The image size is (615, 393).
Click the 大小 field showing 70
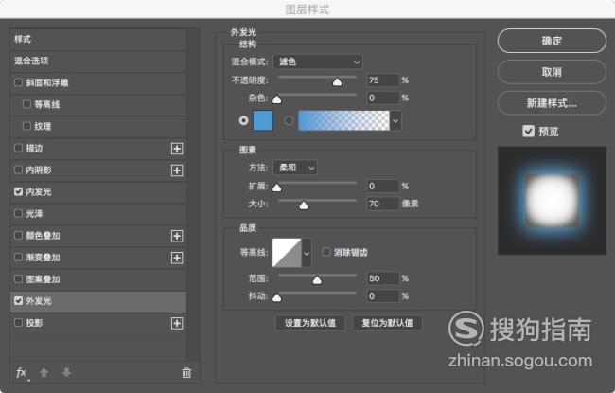pos(383,204)
